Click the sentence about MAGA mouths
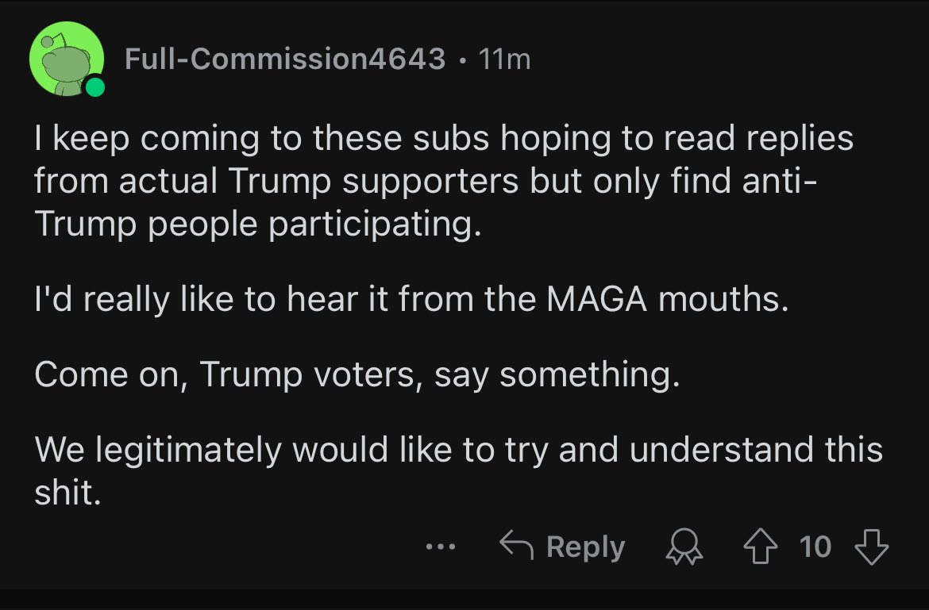Image resolution: width=929 pixels, height=610 pixels. click(412, 299)
